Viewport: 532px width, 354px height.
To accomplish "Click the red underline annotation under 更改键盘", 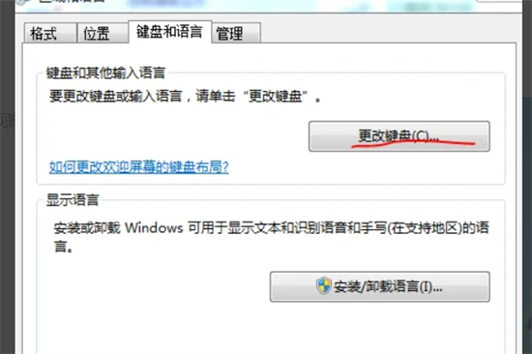I will pos(413,144).
